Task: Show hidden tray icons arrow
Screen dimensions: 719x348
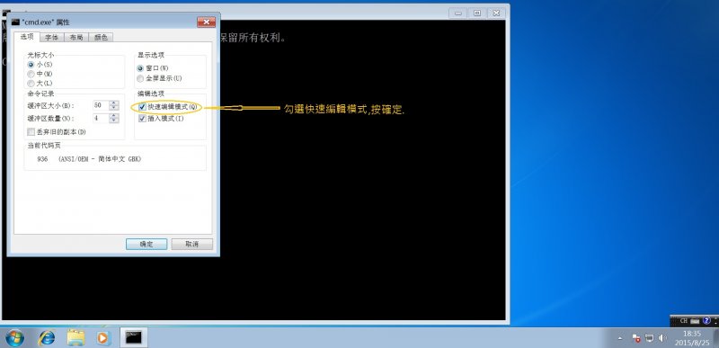Action: coord(620,338)
